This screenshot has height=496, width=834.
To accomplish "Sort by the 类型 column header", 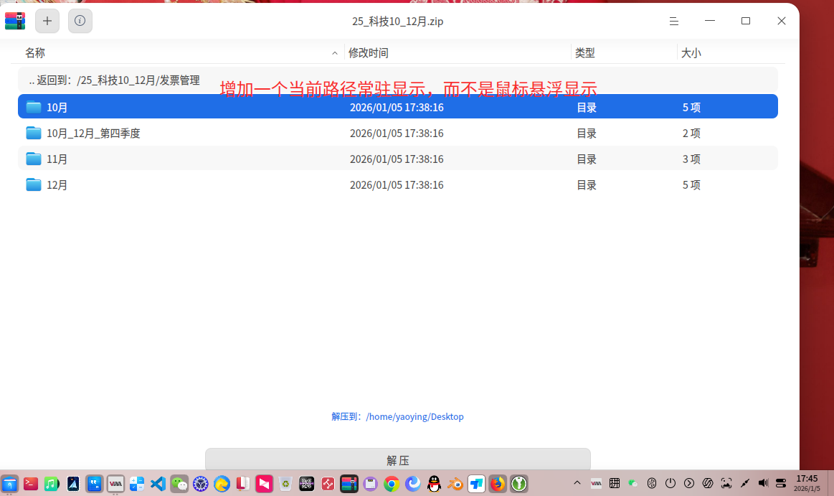I will pyautogui.click(x=585, y=52).
